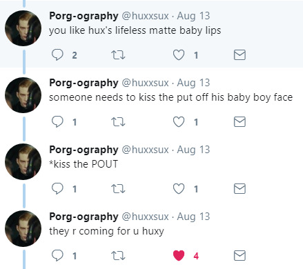Reply to the 'baby boy face' tweet
Image resolution: width=303 pixels, height=269 pixels.
[x=57, y=122]
